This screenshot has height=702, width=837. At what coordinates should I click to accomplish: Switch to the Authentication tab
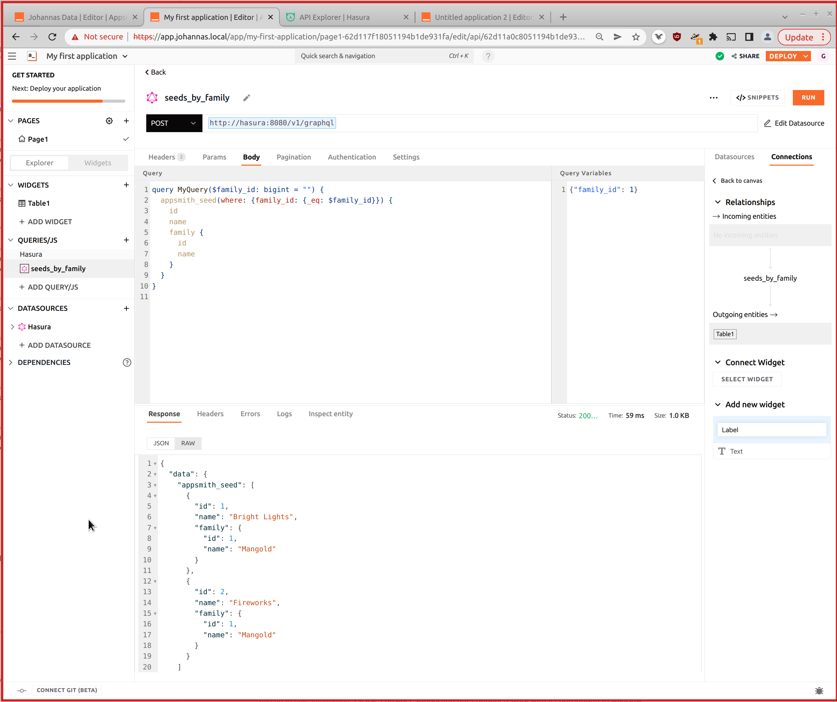[351, 157]
